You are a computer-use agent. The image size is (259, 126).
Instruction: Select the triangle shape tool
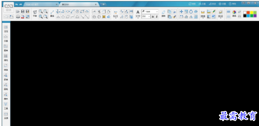coord(58,17)
